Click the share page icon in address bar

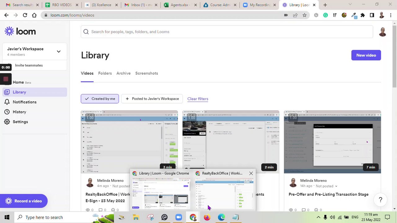[295, 15]
